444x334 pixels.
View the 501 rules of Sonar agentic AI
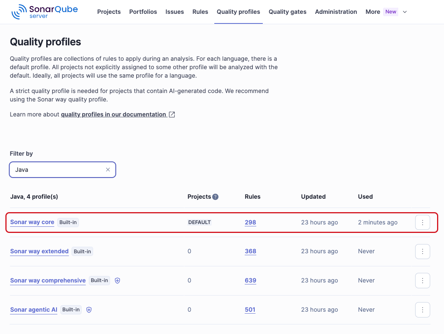250,310
